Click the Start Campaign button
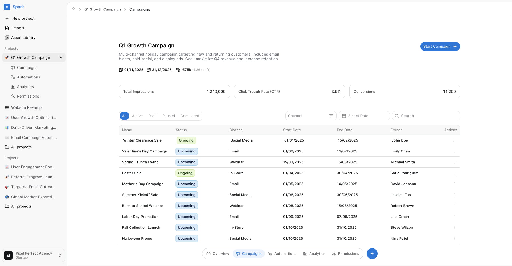 440,47
